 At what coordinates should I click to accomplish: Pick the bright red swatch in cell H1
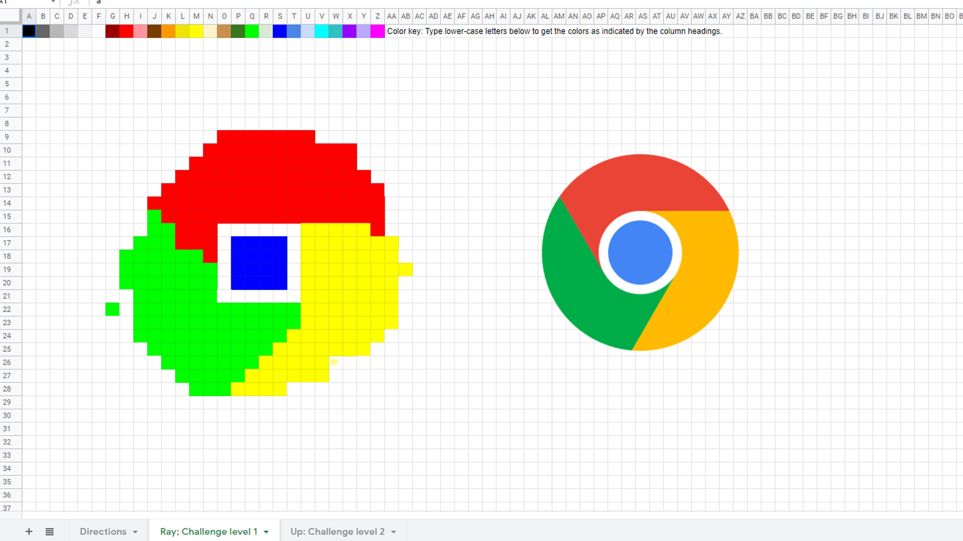pyautogui.click(x=126, y=31)
